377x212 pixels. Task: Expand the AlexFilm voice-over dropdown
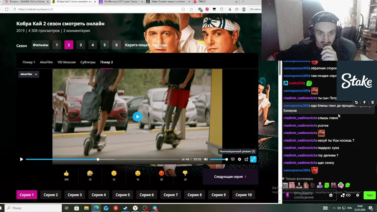[29, 74]
